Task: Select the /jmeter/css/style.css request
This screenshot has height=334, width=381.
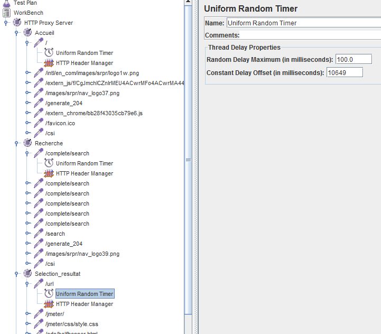Action: click(72, 324)
